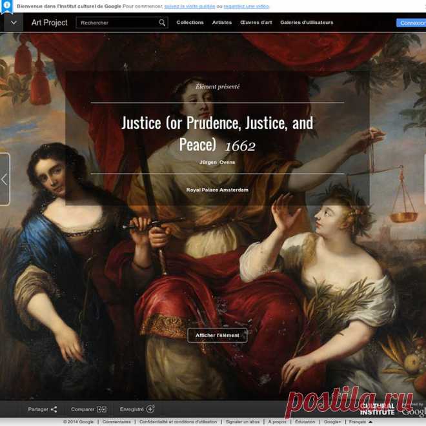Open the Artistes menu
The width and height of the screenshot is (426, 426).
[221, 23]
